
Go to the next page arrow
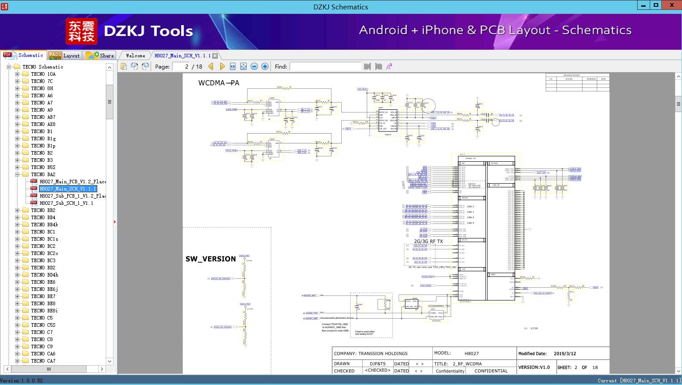pos(222,66)
